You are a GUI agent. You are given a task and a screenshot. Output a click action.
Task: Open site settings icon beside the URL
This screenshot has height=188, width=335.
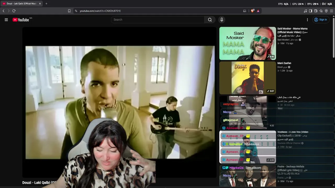tap(76, 11)
